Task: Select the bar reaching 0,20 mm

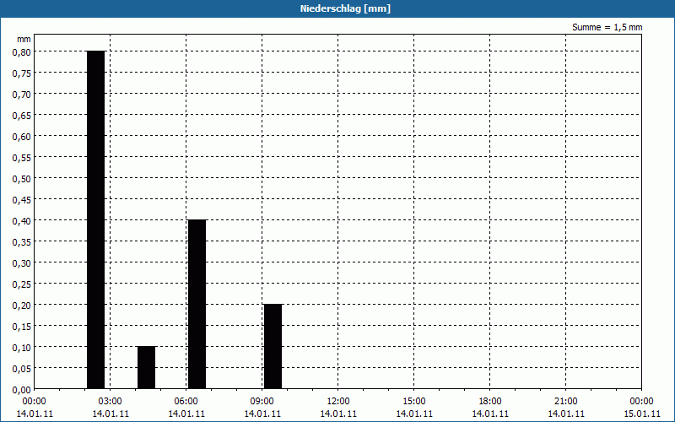Action: 273,347
